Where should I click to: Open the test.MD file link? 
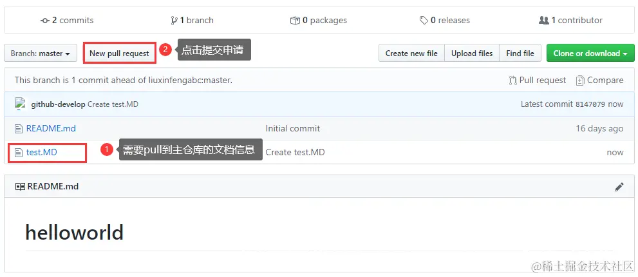(x=41, y=152)
